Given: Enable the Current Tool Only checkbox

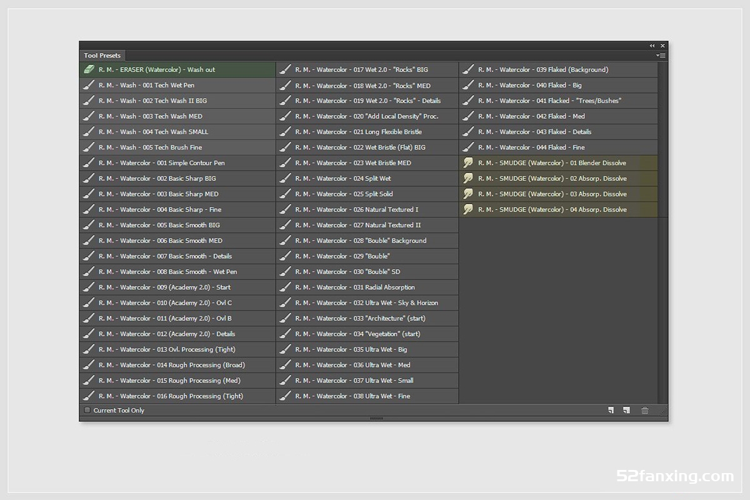Looking at the screenshot, I should (87, 411).
